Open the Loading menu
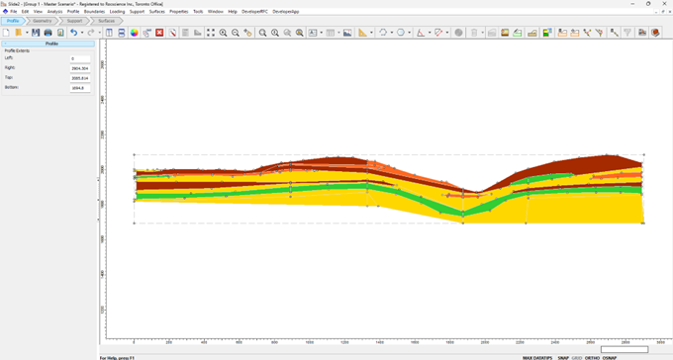Viewport: 673px width, 360px height. [117, 12]
